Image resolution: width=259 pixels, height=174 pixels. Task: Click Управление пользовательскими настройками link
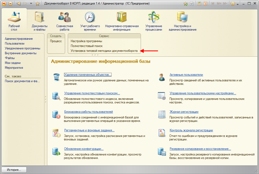coord(203,93)
